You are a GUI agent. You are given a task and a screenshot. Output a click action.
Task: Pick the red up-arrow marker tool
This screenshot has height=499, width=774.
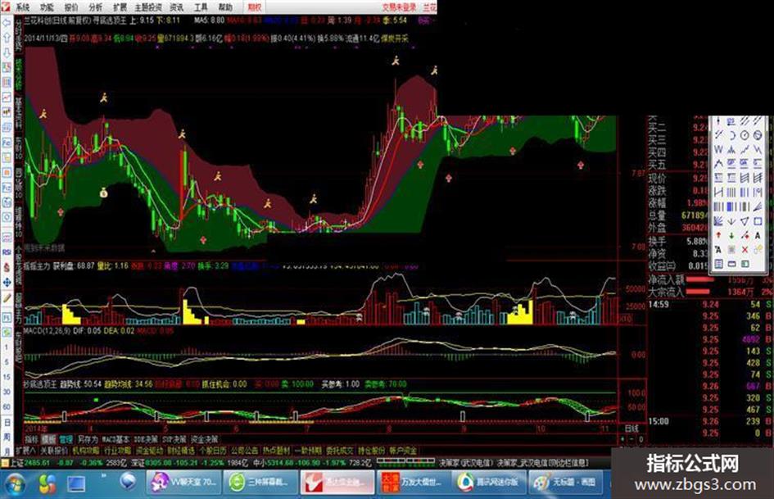718,236
